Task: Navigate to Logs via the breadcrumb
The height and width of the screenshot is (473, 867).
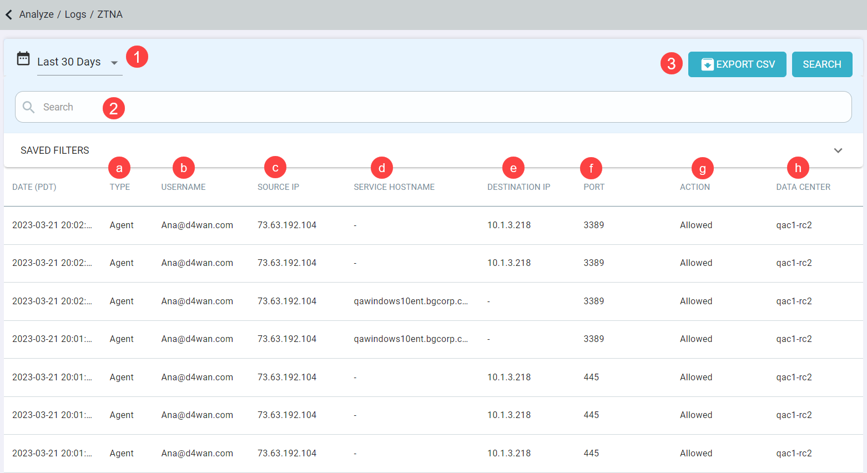Action: 75,14
